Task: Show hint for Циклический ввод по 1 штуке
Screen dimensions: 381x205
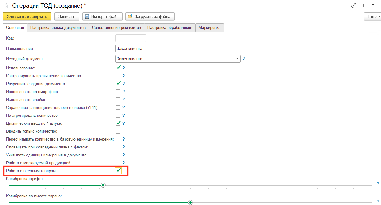Action: point(124,123)
